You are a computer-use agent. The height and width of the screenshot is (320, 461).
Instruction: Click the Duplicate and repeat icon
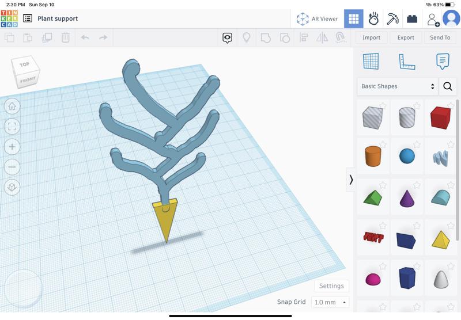pos(47,37)
